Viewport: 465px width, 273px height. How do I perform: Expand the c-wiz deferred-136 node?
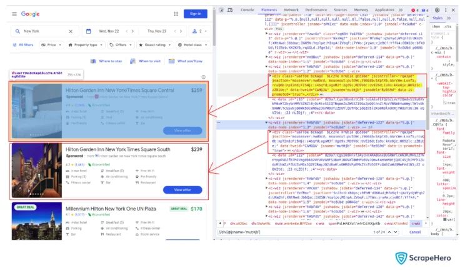coord(266,207)
